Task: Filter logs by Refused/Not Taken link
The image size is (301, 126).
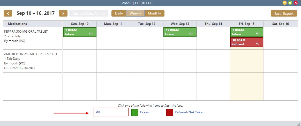Action: [x=190, y=112]
